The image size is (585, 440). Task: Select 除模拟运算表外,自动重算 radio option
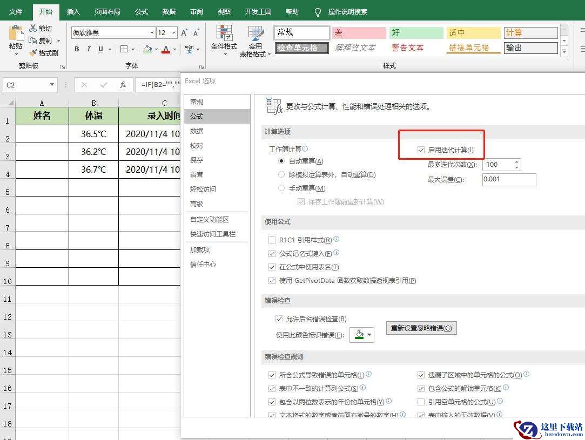click(281, 174)
